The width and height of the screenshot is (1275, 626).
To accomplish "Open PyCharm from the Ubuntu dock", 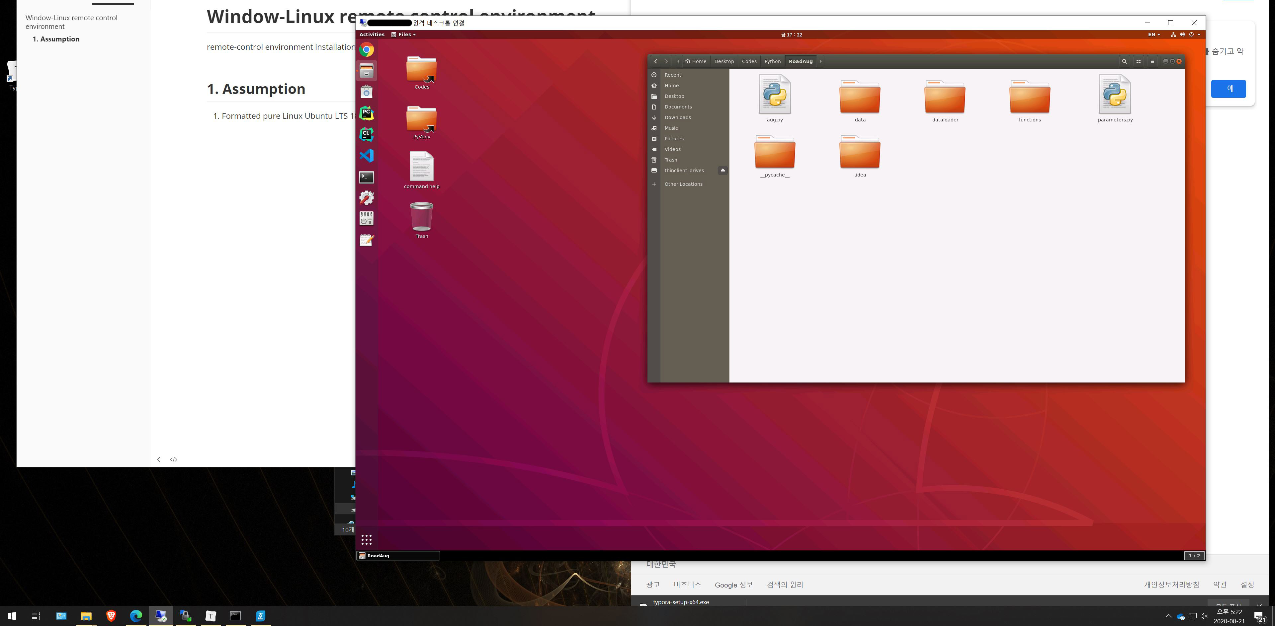I will click(x=366, y=113).
